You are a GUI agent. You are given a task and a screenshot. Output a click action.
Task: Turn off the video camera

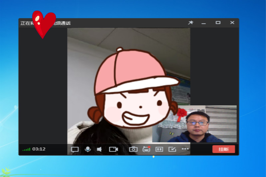tap(113, 149)
